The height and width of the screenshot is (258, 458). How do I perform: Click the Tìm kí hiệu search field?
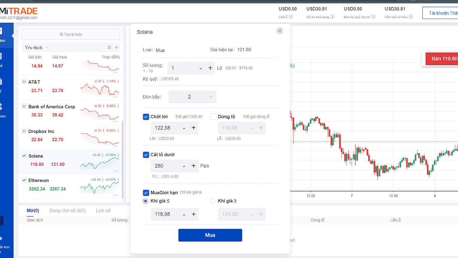71,34
